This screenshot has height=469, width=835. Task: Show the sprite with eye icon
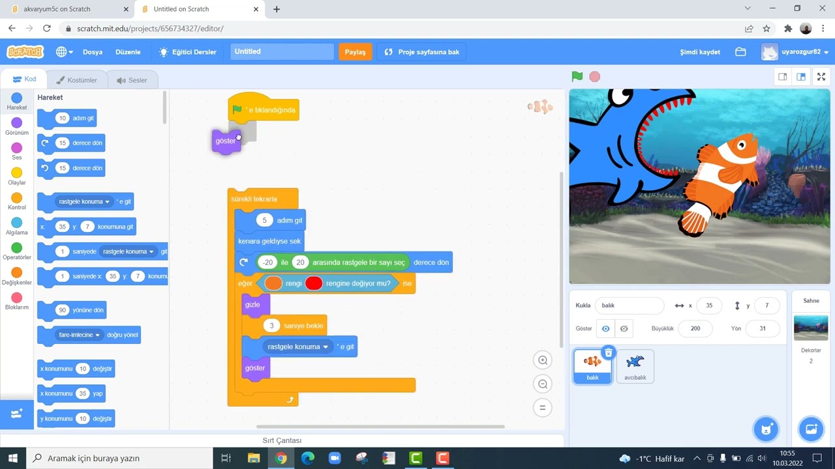pos(606,329)
